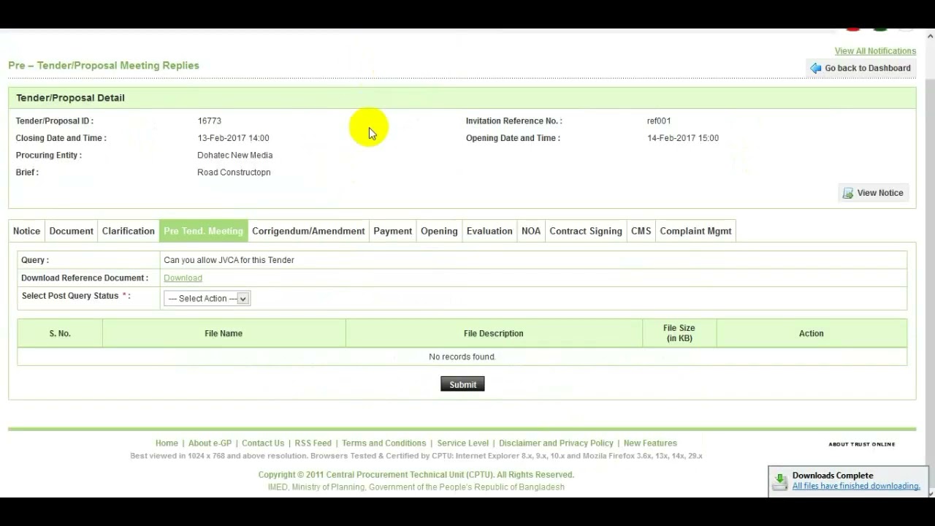
Task: Open the Service Level footer link
Action: [462, 443]
